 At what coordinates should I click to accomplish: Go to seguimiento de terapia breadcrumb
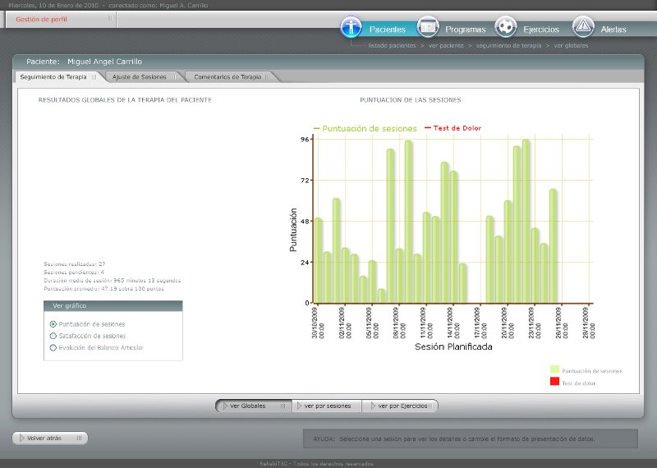[508, 45]
